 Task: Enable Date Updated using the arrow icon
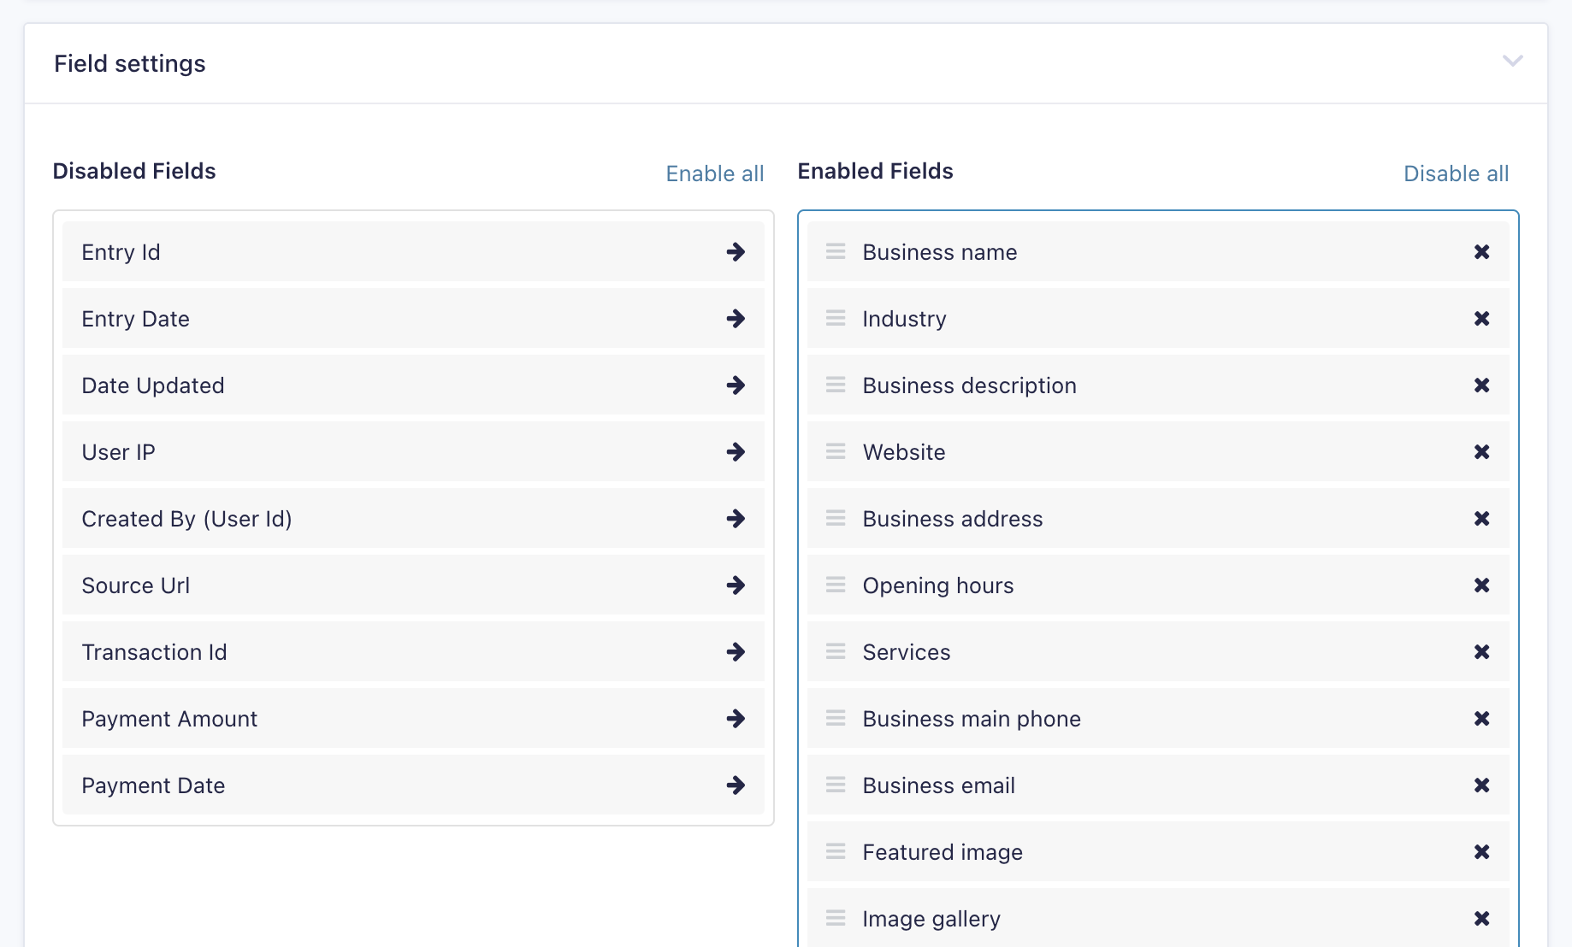tap(736, 385)
